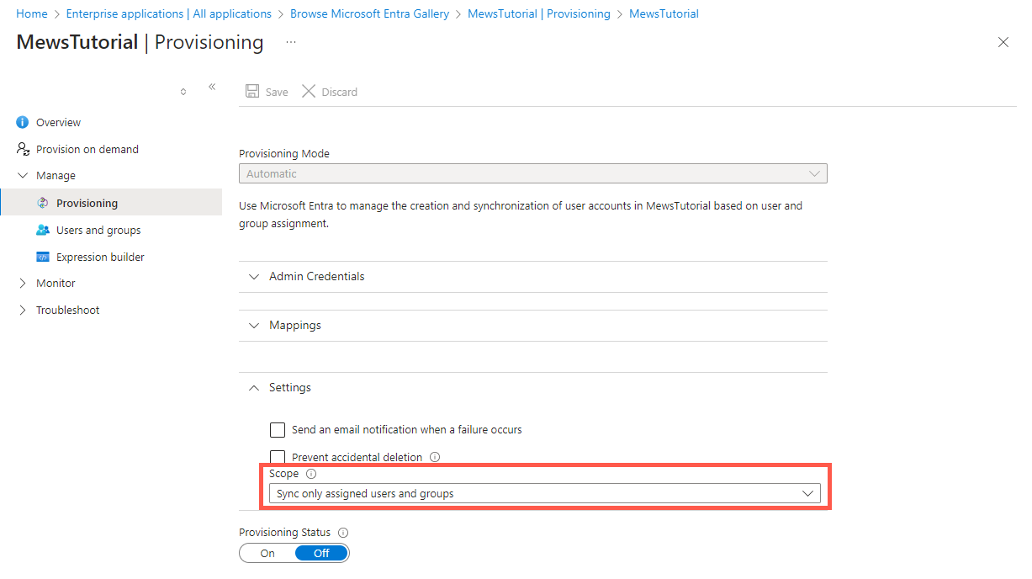The width and height of the screenshot is (1032, 579).
Task: Switch Provisioning Status to On
Action: click(267, 553)
